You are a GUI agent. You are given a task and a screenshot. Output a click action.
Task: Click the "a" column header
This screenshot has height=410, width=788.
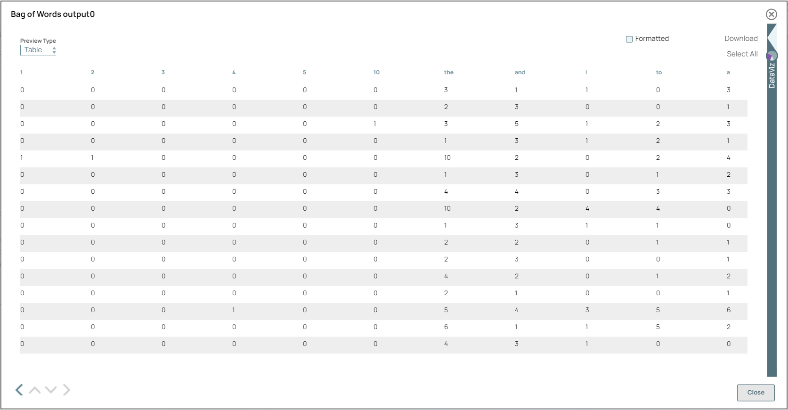point(728,72)
